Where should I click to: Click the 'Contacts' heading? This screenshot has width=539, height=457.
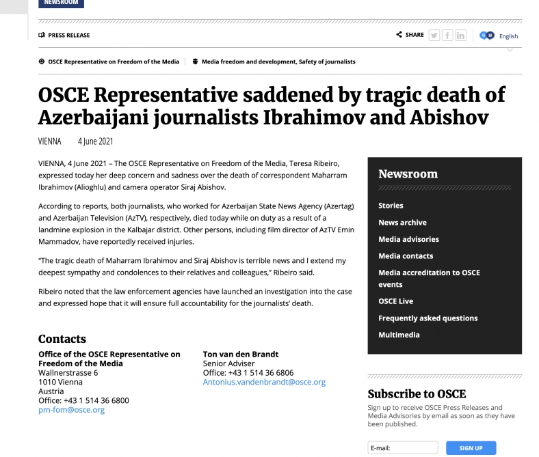(62, 339)
